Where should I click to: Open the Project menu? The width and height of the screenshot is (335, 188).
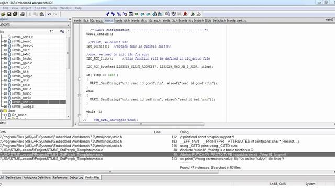[26, 8]
